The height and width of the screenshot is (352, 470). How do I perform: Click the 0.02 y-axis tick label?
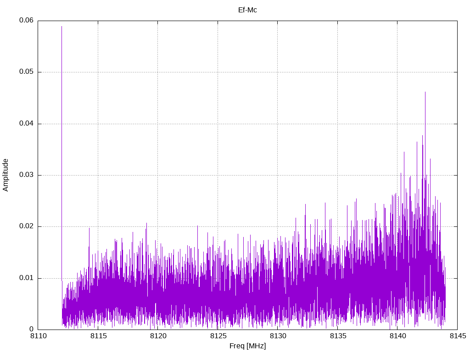tap(26, 226)
